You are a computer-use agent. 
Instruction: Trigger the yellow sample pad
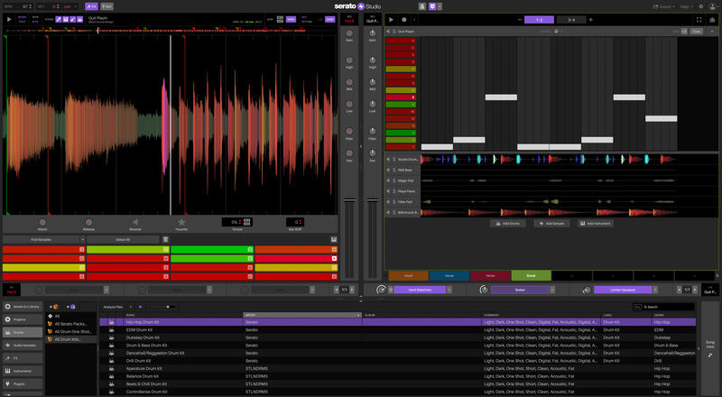click(43, 268)
